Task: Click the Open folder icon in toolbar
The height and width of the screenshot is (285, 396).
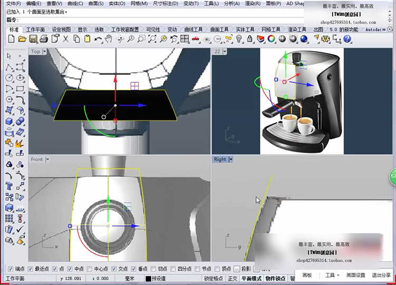Action: 22,39
